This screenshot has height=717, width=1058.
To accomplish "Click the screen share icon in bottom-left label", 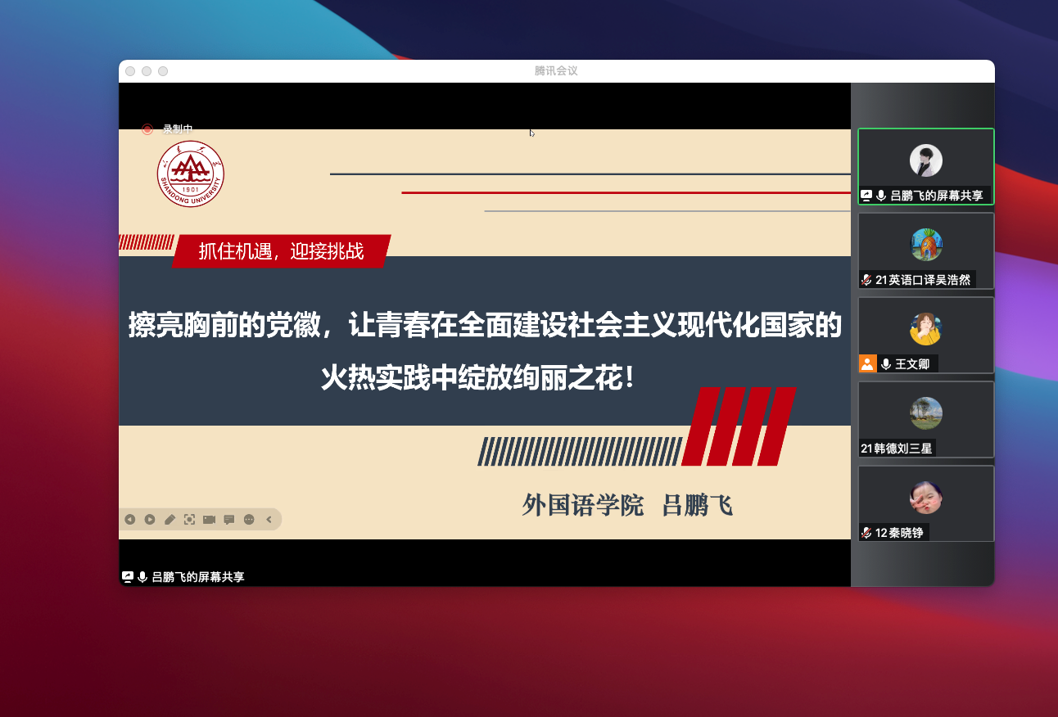I will 128,577.
